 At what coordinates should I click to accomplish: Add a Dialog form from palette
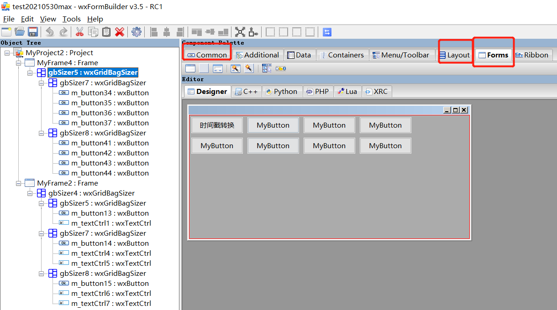point(218,68)
